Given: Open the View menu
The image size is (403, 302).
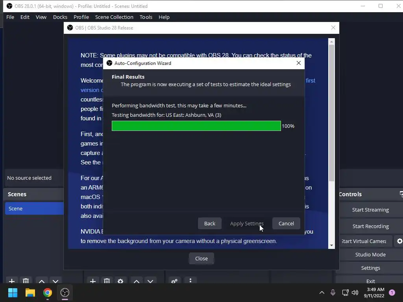Looking at the screenshot, I should point(41,17).
